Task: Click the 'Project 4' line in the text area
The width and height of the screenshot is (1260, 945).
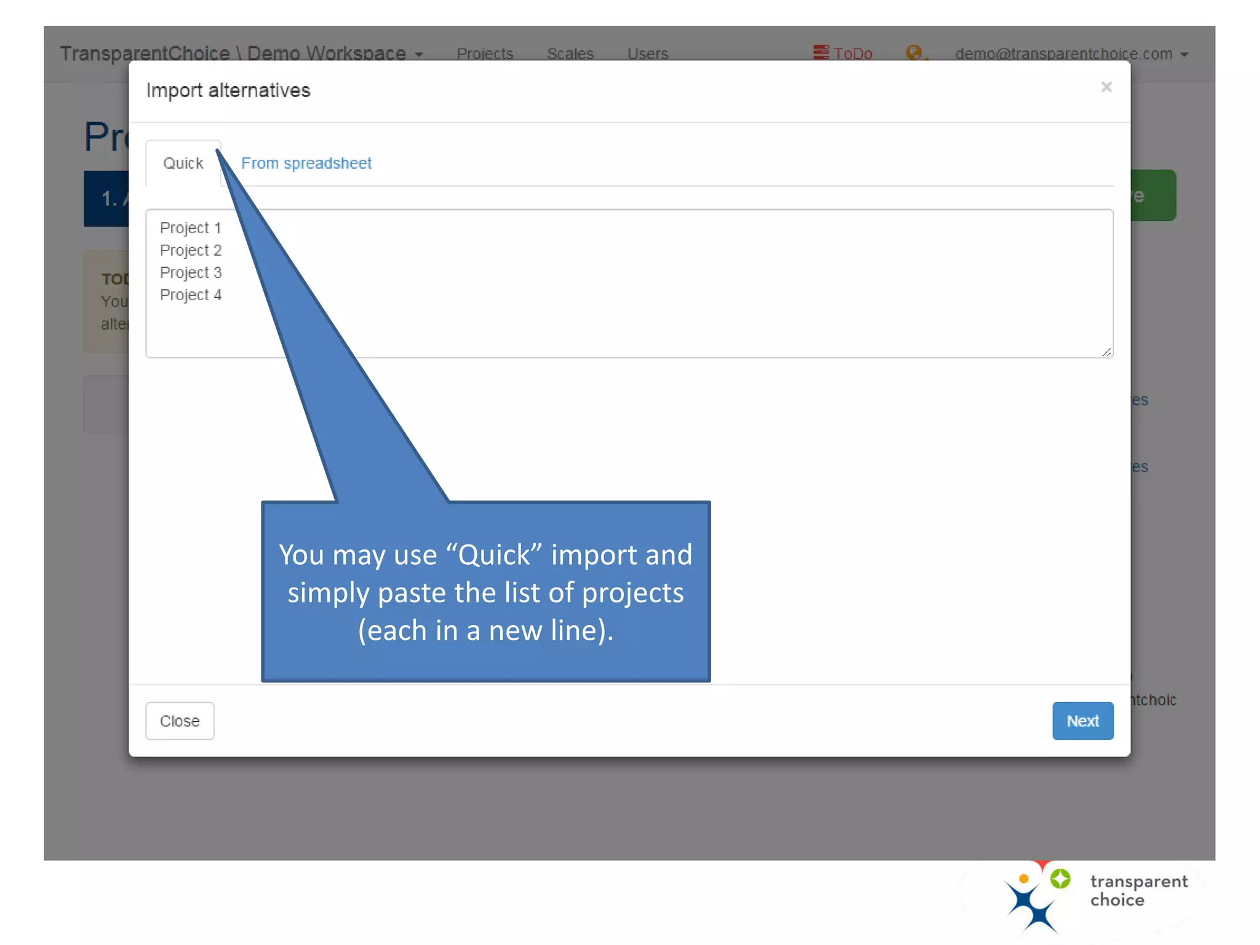Action: [x=190, y=295]
